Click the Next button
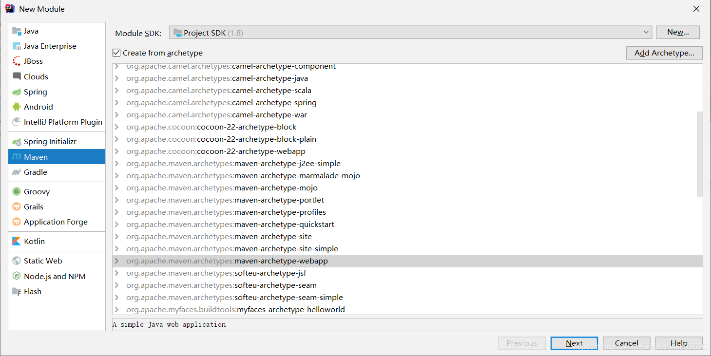 pos(574,343)
